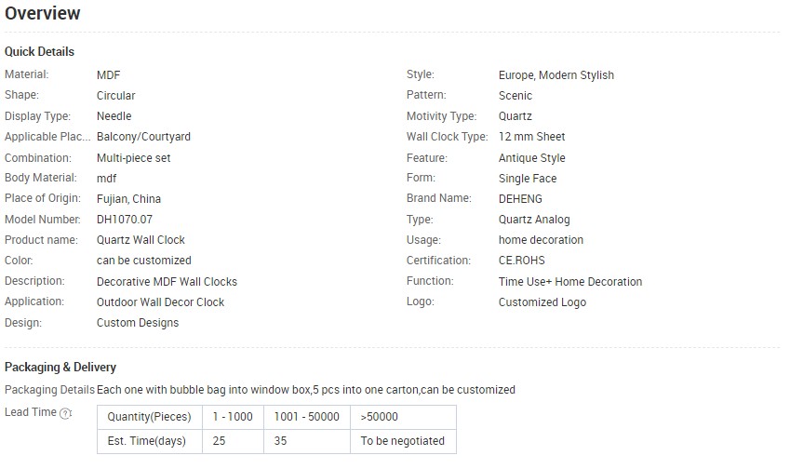Click the 1 - 1000 quantity cell
This screenshot has height=469, width=790.
coord(233,417)
